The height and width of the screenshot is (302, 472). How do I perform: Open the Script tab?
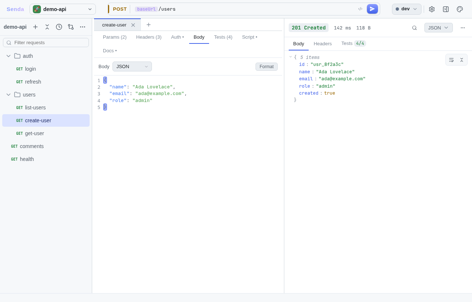[250, 37]
